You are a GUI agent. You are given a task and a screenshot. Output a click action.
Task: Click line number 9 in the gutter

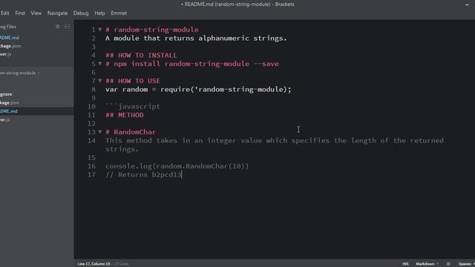click(94, 98)
